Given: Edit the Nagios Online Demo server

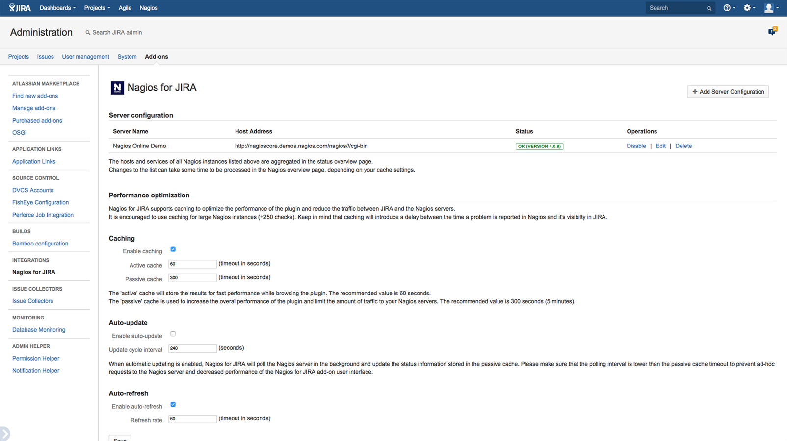Looking at the screenshot, I should 660,146.
